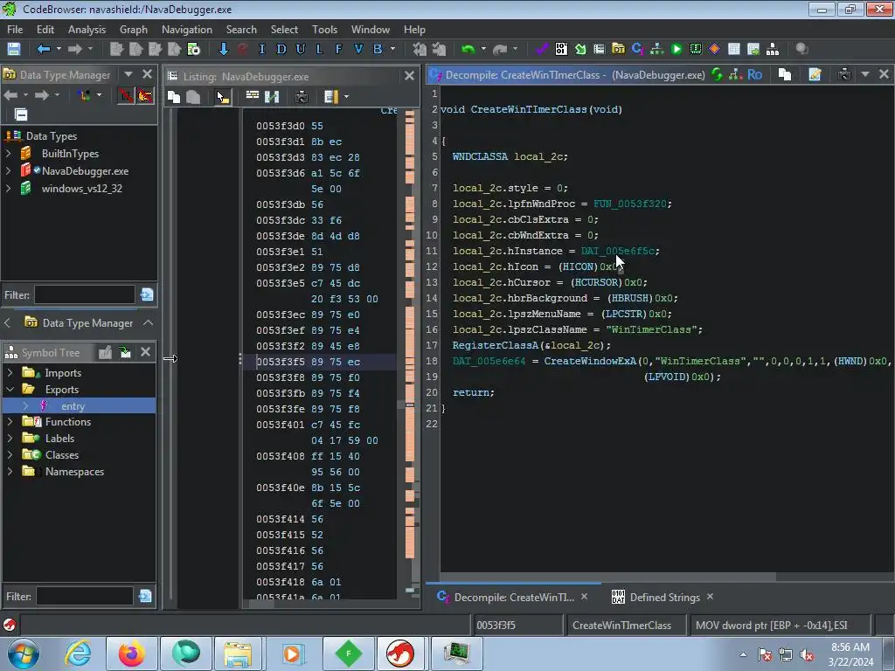Expand the Imports folder in Symbol Tree
This screenshot has width=895, height=671.
(10, 372)
